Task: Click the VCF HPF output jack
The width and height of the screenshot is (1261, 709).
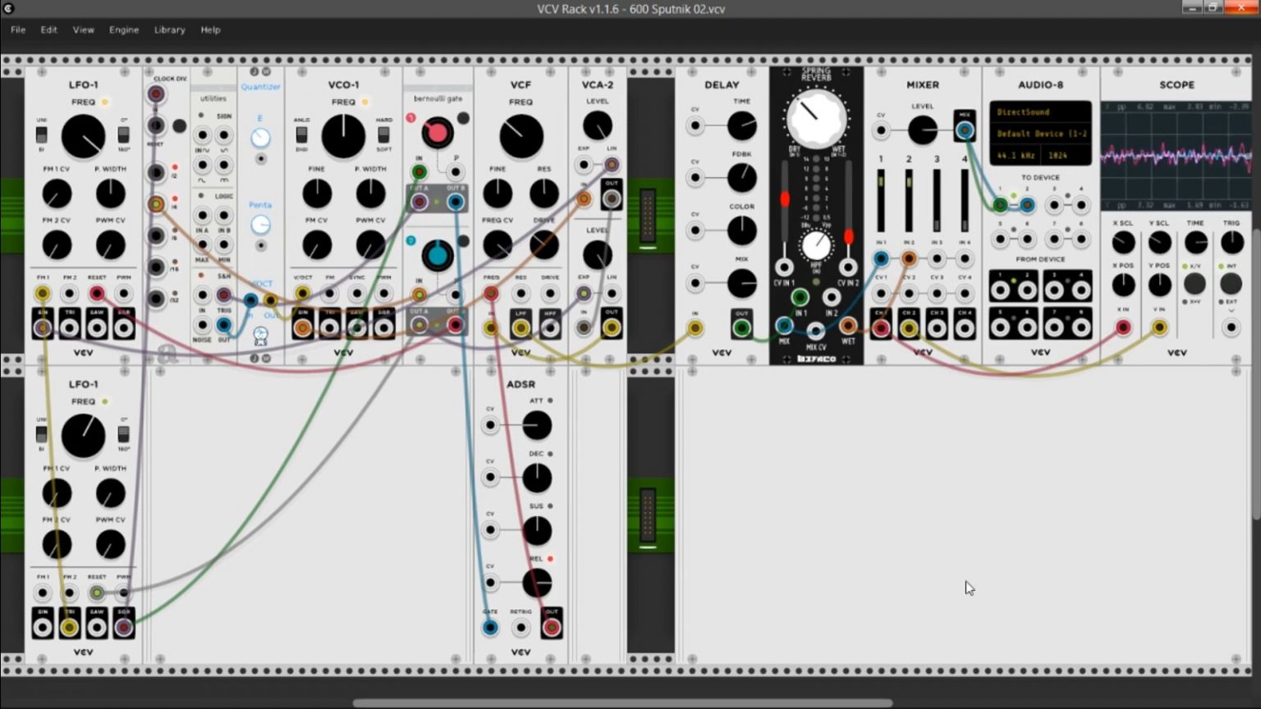Action: [550, 327]
